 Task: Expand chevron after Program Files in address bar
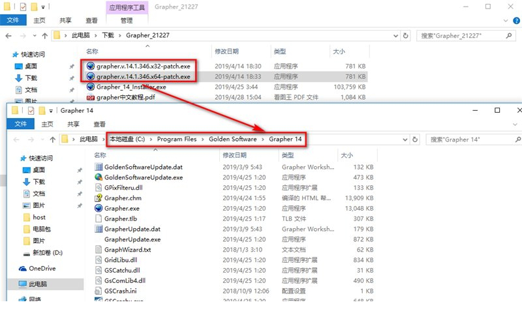click(x=202, y=140)
